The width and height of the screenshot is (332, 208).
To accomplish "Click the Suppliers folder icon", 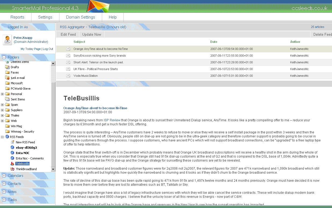I will (x=7, y=110).
